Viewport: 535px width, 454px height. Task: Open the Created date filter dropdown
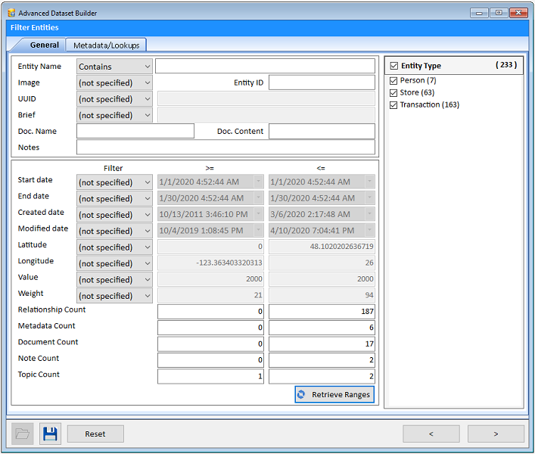click(x=114, y=215)
